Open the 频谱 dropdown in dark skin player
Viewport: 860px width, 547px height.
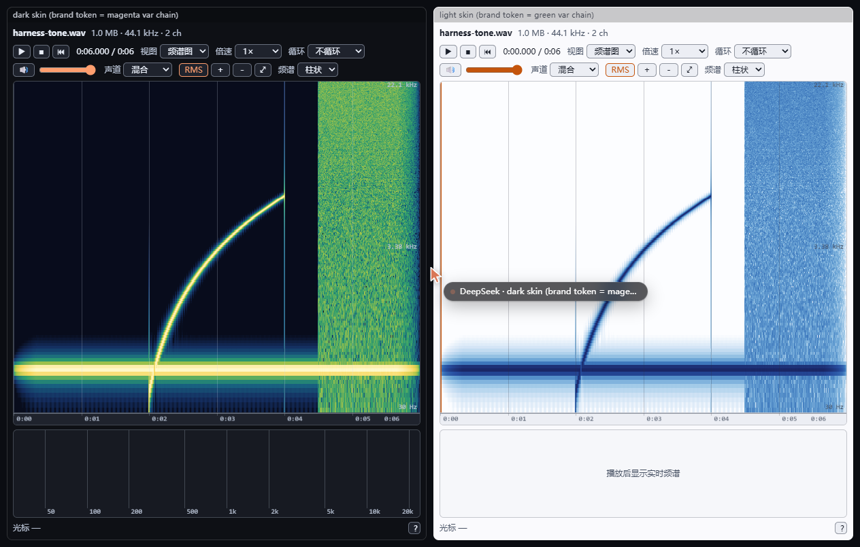click(318, 69)
